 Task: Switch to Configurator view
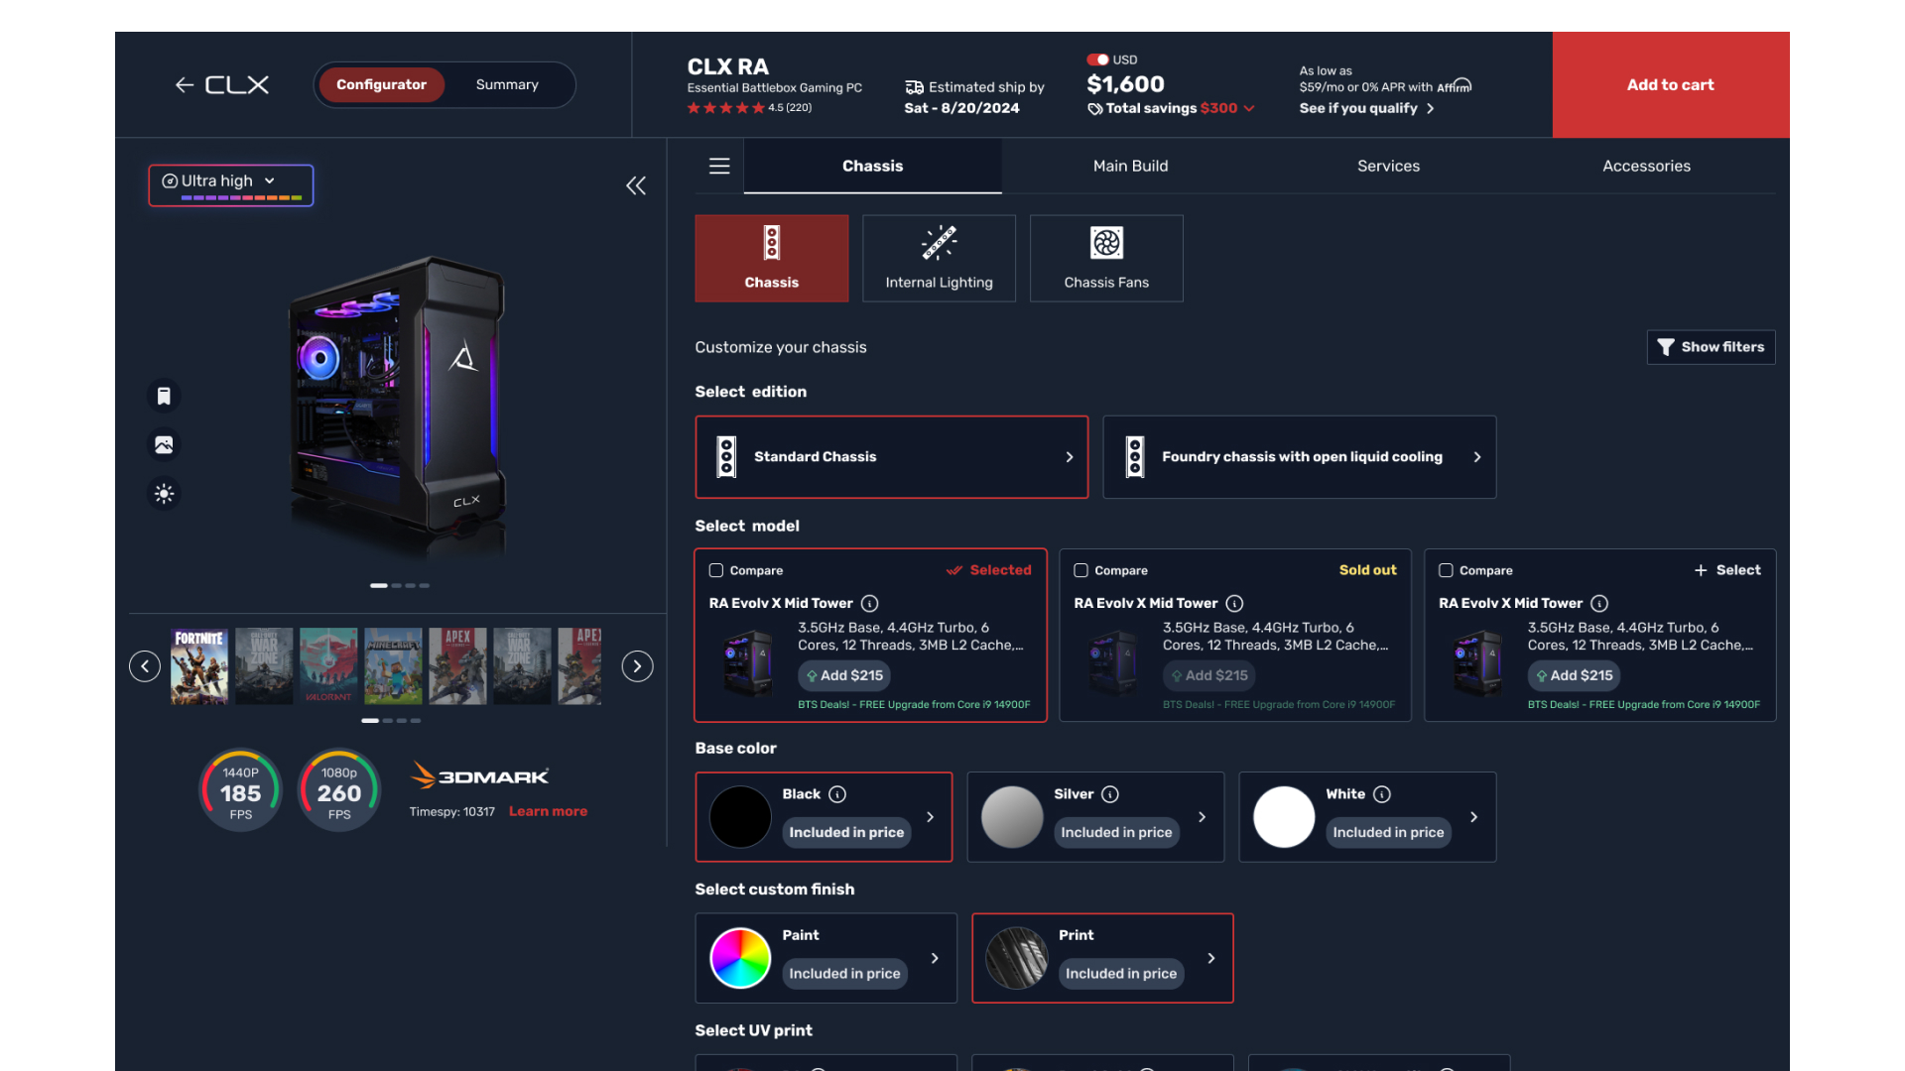point(381,85)
